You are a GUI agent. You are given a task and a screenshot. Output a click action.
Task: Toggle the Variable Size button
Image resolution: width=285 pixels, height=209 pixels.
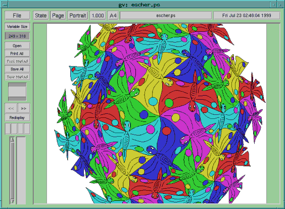pyautogui.click(x=17, y=27)
